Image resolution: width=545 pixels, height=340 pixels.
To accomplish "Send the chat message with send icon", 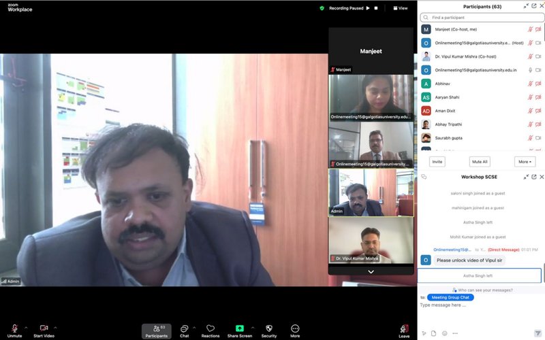I will pos(538,333).
